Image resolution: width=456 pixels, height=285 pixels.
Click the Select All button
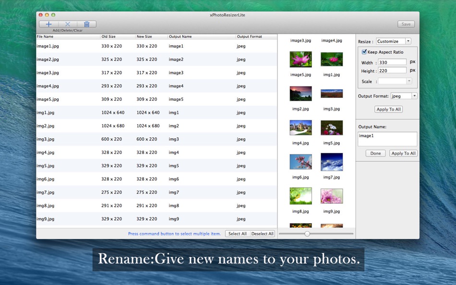(237, 234)
